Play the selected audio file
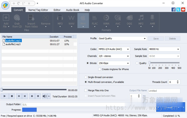The height and width of the screenshot is (118, 187). [x=5, y=96]
